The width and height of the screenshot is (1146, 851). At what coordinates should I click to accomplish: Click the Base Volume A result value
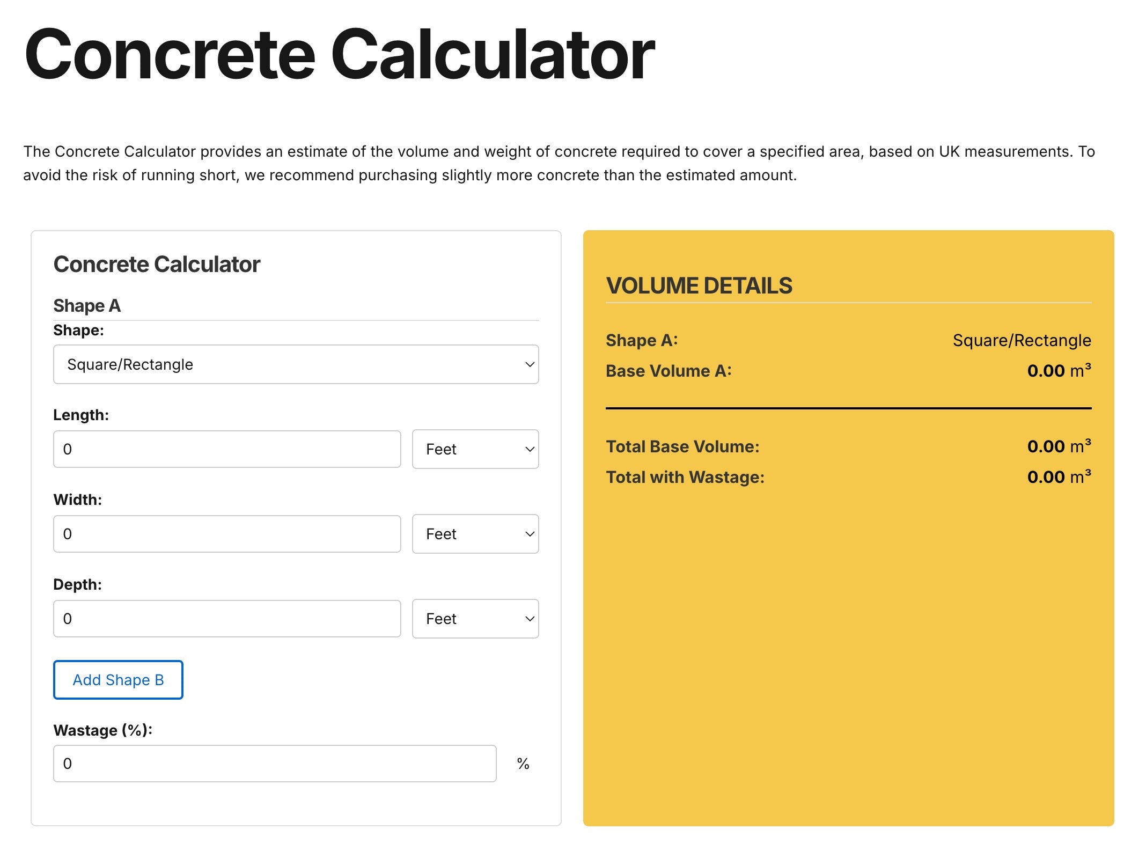1059,371
